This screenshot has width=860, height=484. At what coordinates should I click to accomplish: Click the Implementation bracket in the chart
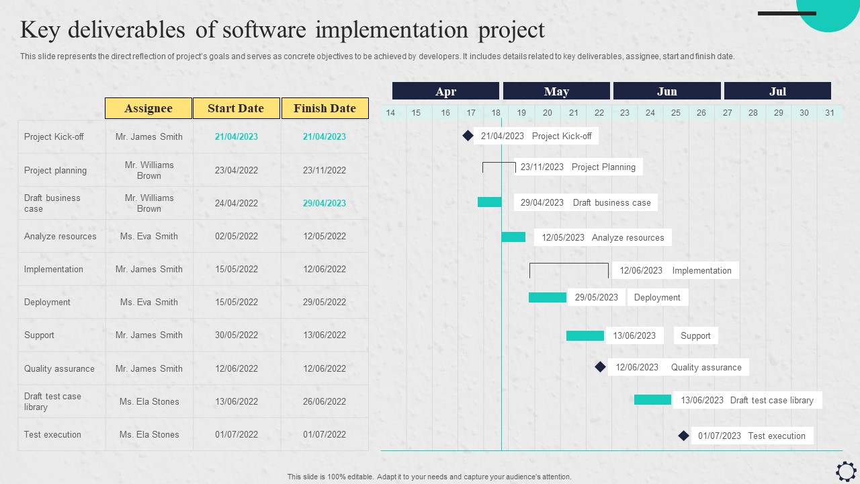pos(569,270)
